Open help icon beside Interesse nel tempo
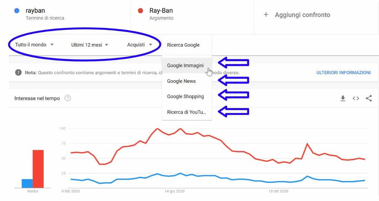 (68, 98)
